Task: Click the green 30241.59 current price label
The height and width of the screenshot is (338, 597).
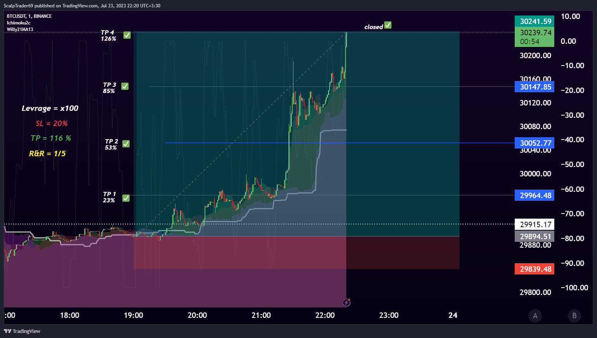Action: (535, 21)
